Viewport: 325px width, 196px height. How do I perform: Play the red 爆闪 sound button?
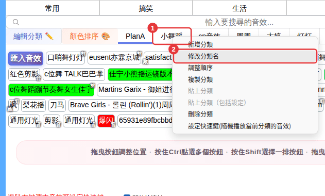pyautogui.click(x=106, y=121)
